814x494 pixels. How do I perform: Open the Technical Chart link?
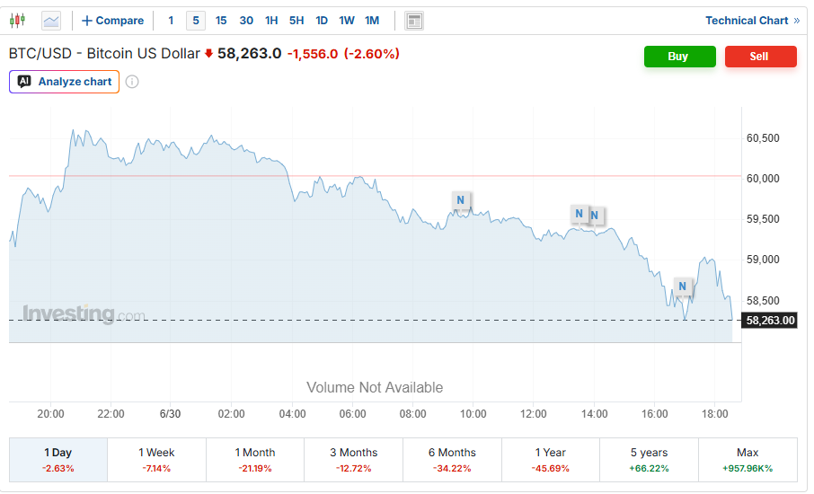pos(752,21)
